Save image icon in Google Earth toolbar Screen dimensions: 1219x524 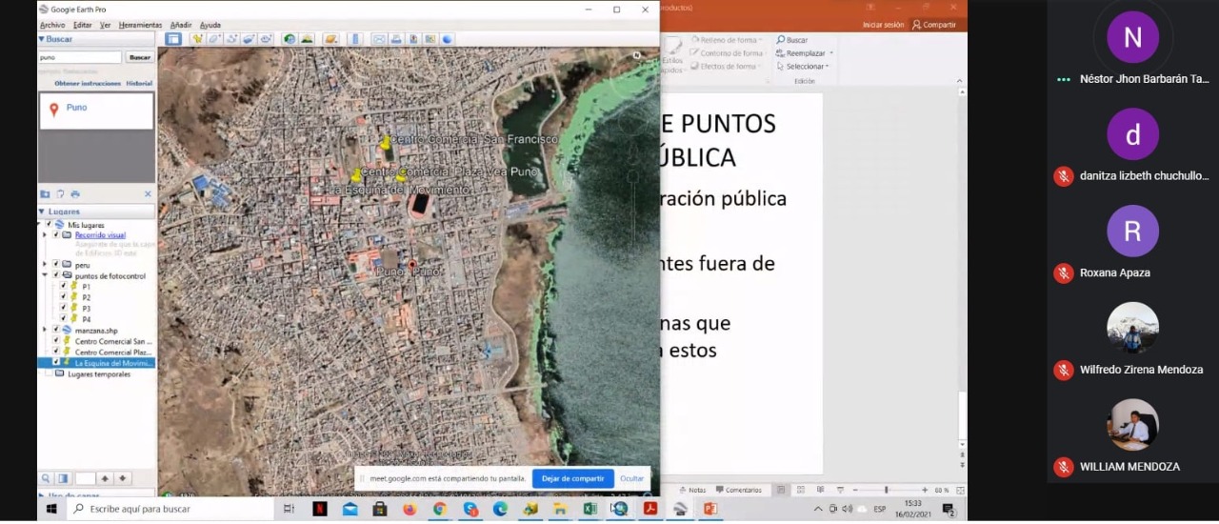tap(413, 39)
